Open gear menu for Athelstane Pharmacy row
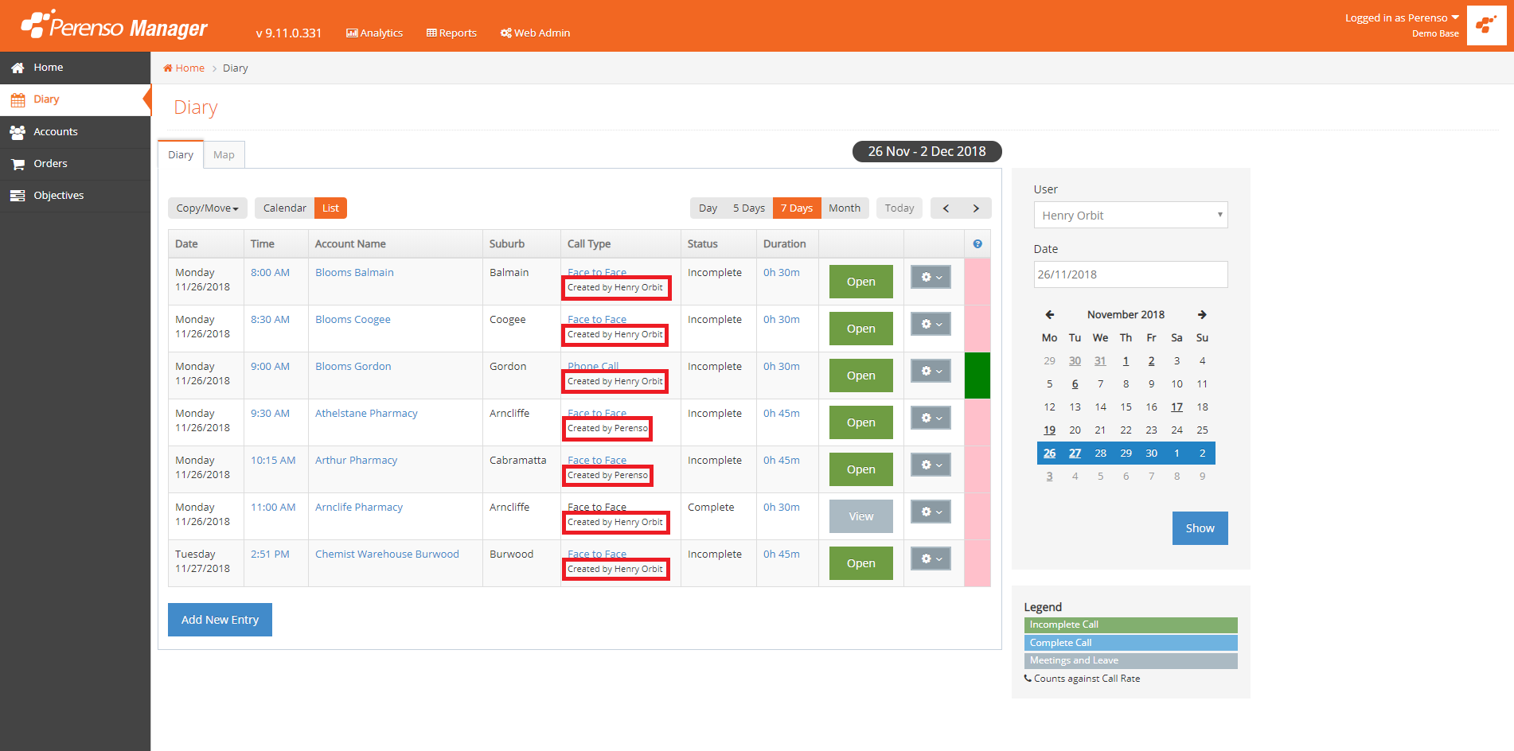 [x=931, y=418]
